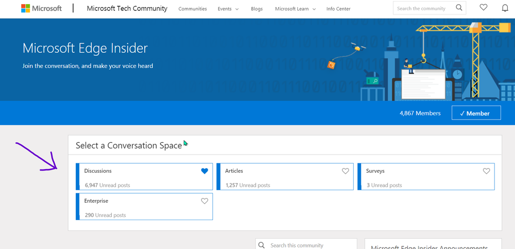Image resolution: width=515 pixels, height=249 pixels.
Task: Open the notifications bell icon
Action: pos(505,8)
